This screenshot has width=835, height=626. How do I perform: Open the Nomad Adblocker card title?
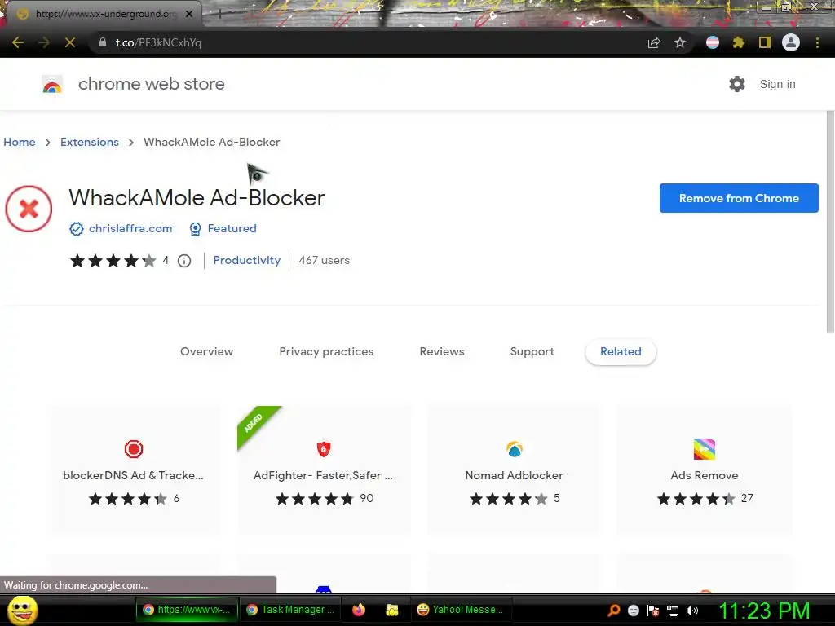point(514,475)
